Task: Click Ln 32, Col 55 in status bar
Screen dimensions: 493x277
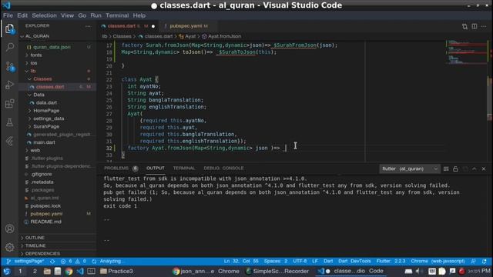Action: 241,262
